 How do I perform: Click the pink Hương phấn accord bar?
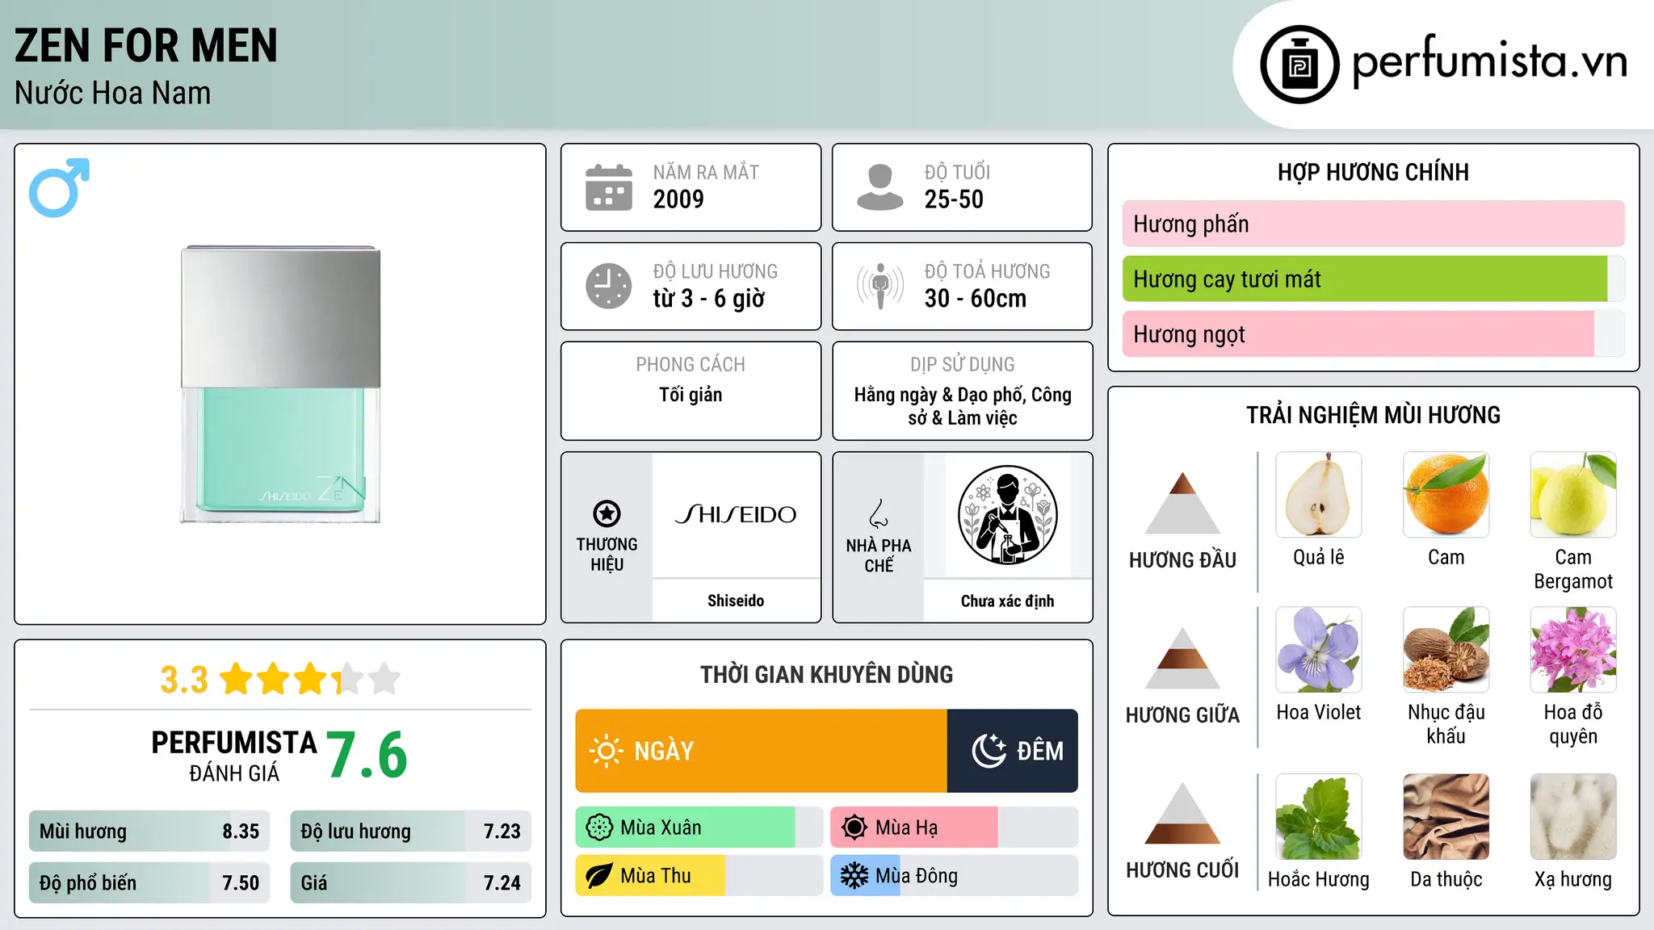1373,224
